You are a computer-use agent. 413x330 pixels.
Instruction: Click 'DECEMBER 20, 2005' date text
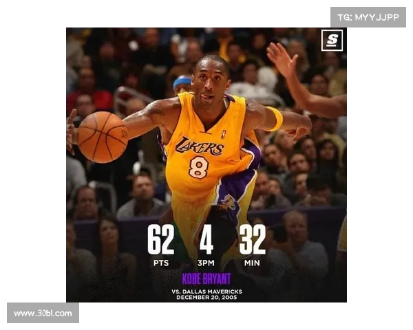pos(206,298)
